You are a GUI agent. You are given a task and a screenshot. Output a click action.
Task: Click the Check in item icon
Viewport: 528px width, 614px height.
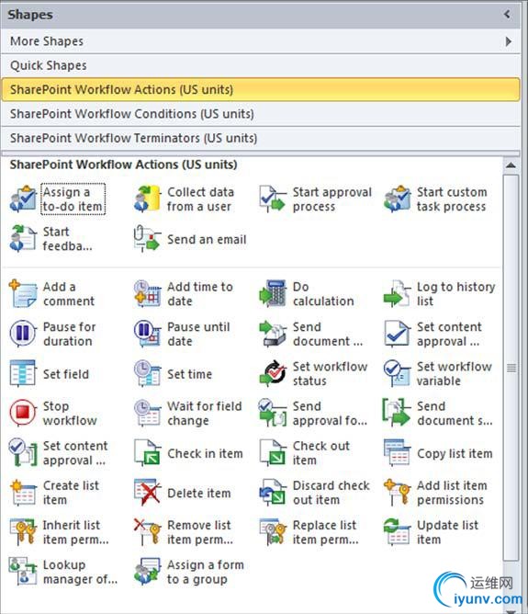pyautogui.click(x=147, y=452)
